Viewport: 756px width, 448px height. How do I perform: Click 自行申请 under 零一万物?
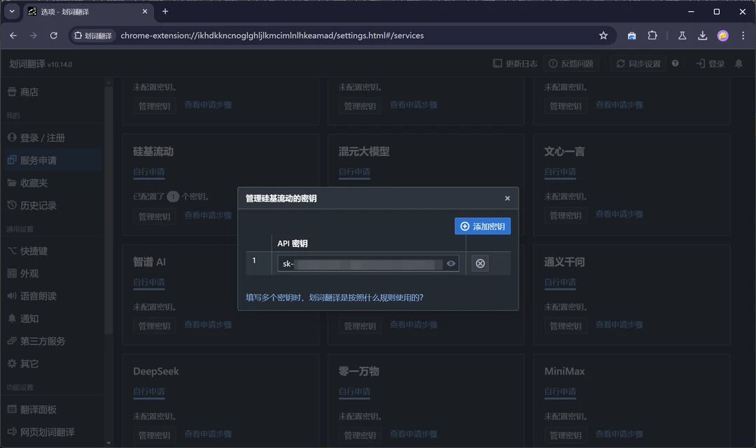[354, 391]
